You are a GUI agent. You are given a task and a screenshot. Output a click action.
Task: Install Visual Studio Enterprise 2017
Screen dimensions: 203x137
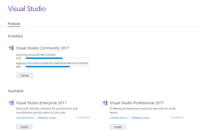[24, 127]
